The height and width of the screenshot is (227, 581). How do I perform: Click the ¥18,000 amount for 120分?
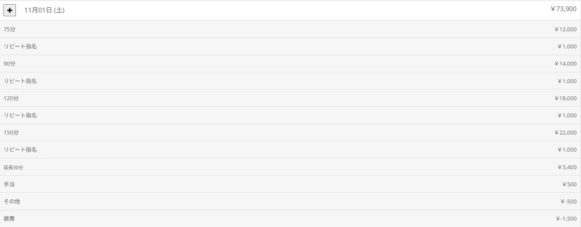pos(565,98)
